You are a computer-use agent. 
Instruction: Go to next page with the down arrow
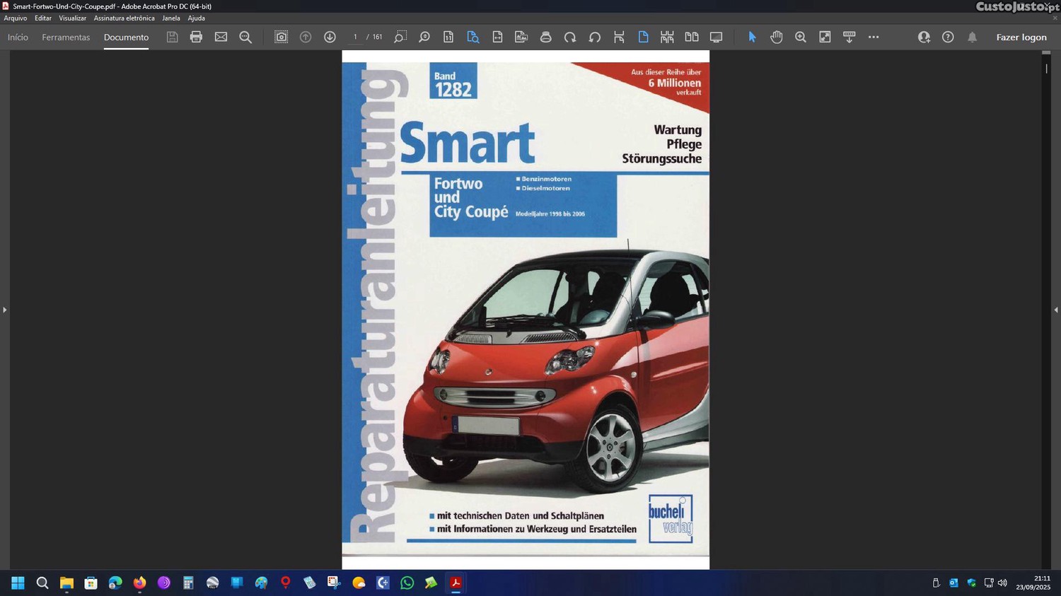coord(330,37)
